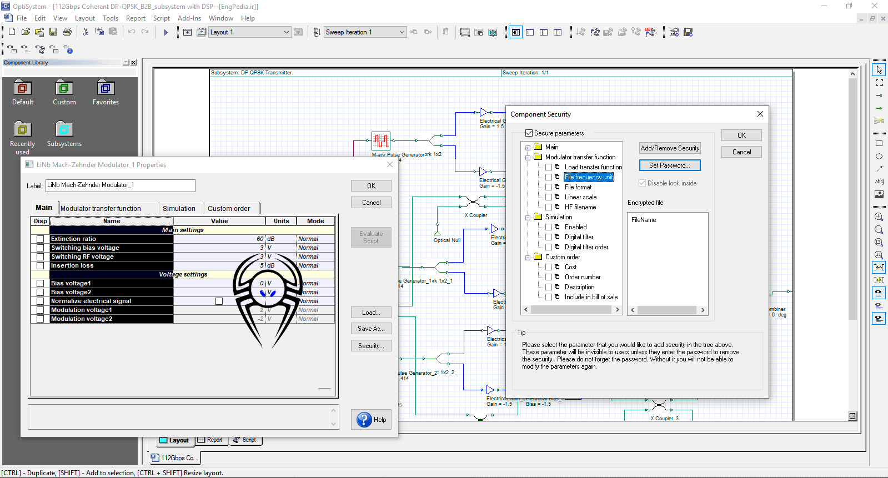Click Add/Remove Security button
Screen dimensions: 888x478
click(x=670, y=148)
